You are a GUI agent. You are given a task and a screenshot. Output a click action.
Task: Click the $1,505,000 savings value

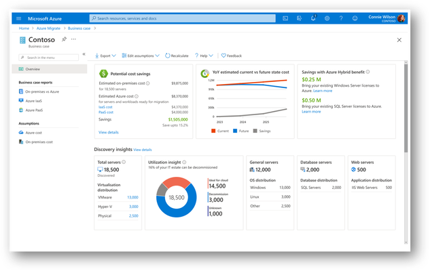pos(178,119)
